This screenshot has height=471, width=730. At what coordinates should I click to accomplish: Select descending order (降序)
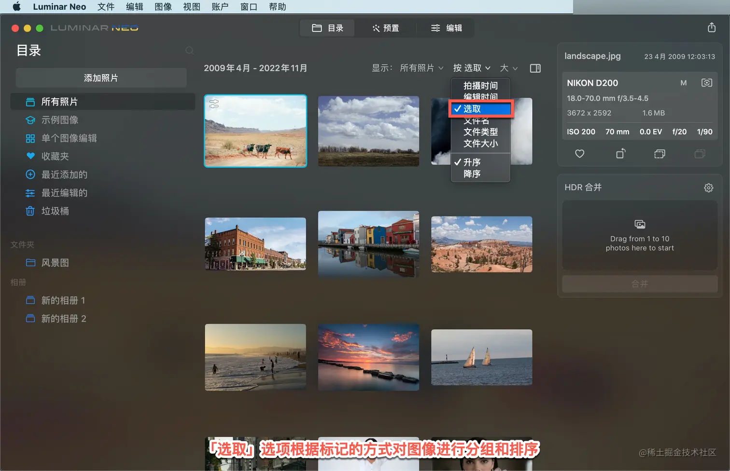pyautogui.click(x=480, y=174)
